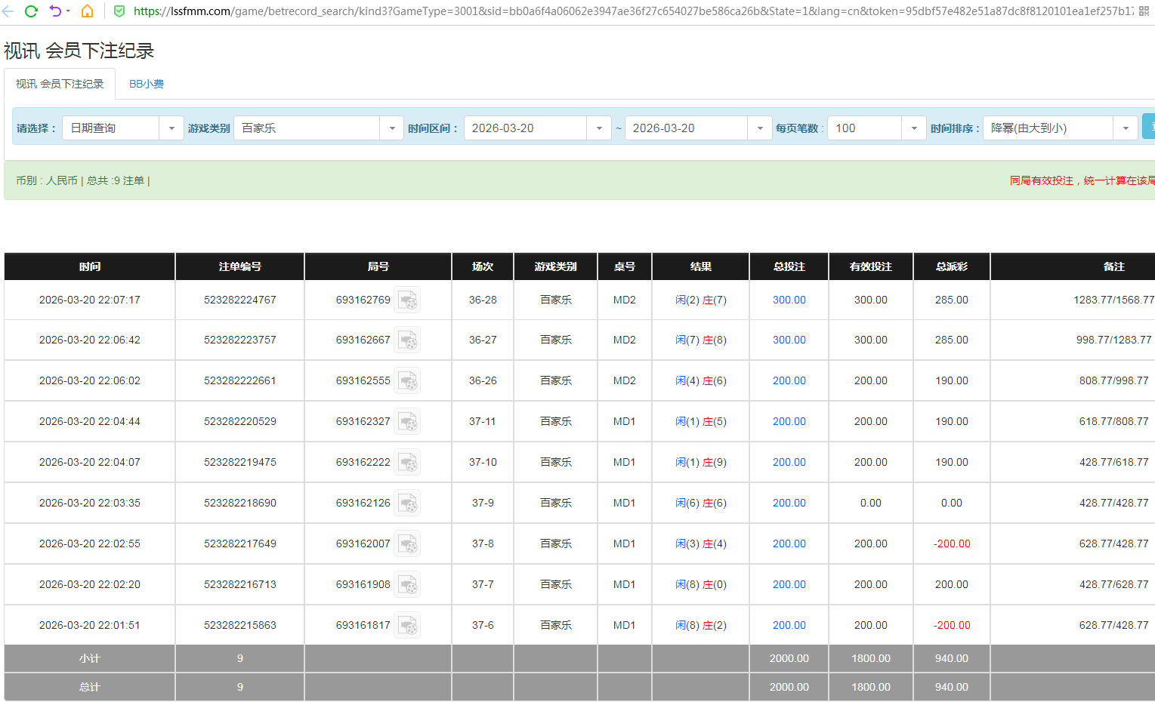
Task: Switch to the BB小费 tab
Action: (x=147, y=84)
